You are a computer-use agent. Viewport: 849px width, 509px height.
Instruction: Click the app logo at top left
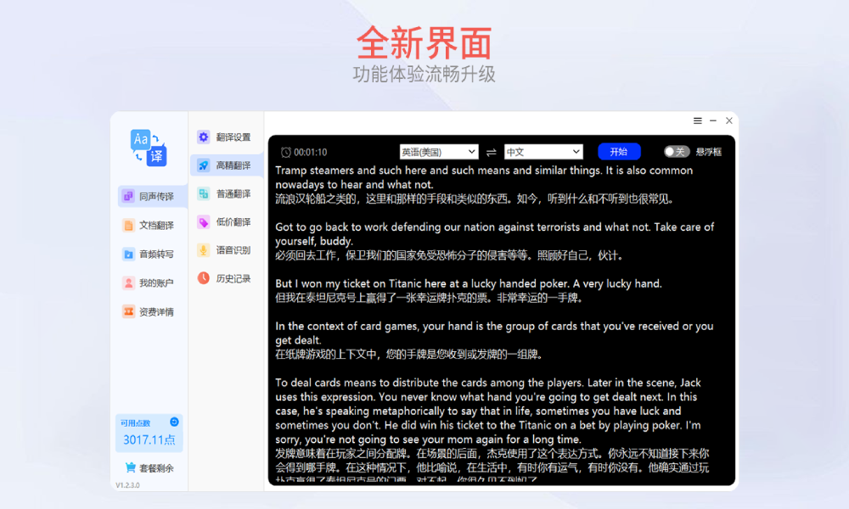coord(149,147)
